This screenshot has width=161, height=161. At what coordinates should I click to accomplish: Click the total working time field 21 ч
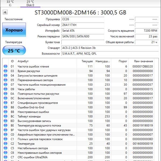coord(147,42)
